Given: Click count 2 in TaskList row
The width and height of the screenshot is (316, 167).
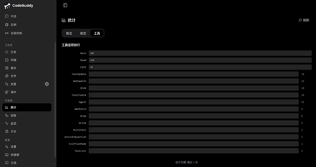Looking at the screenshot, I should [x=302, y=151].
